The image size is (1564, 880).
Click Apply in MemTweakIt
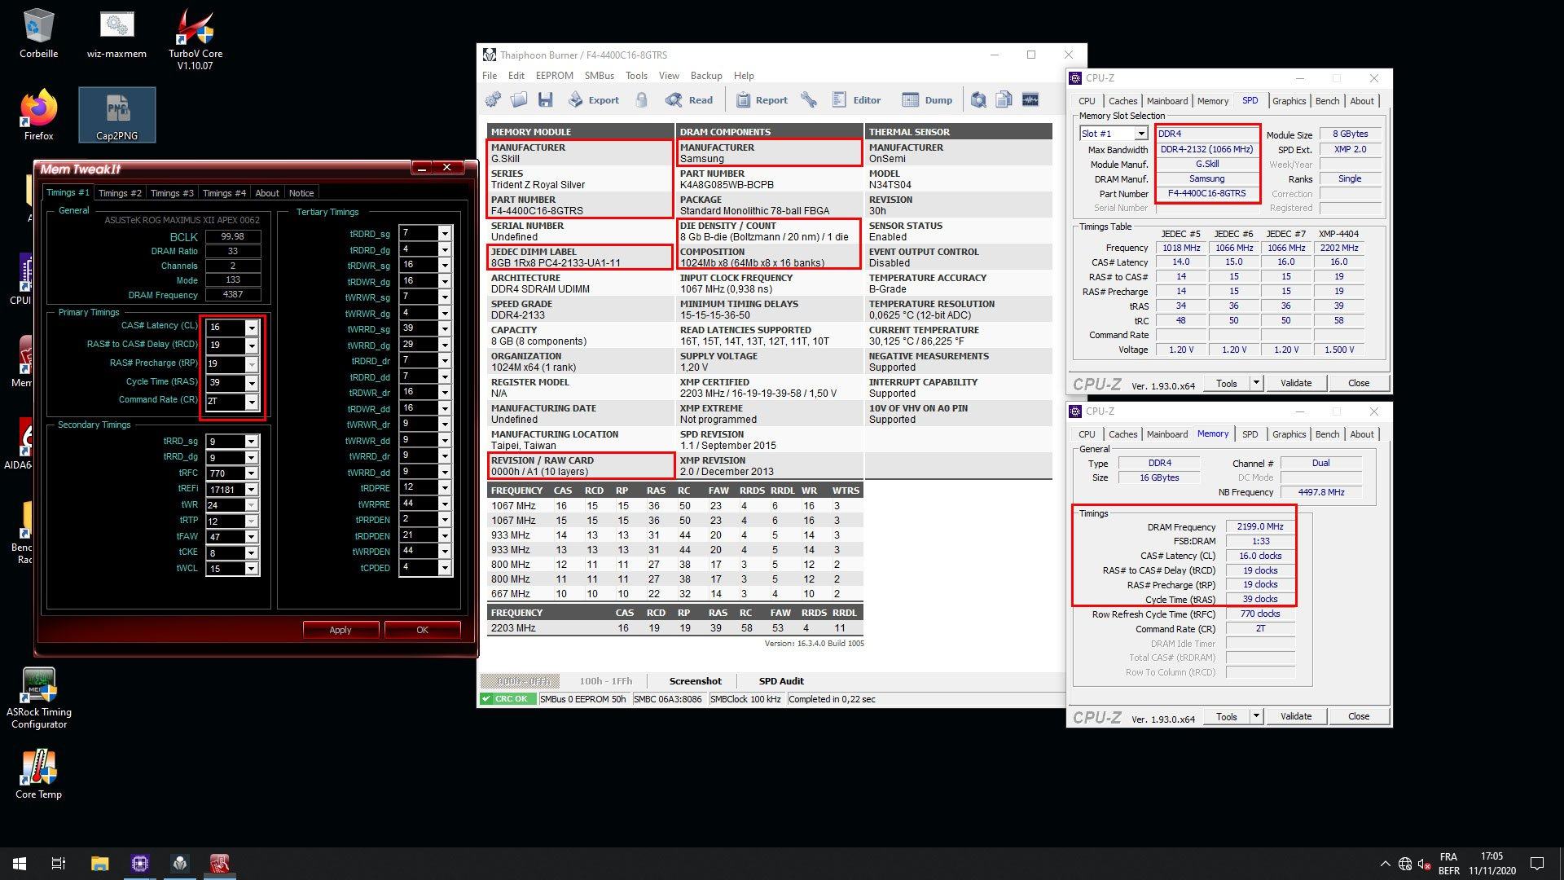[x=340, y=630]
